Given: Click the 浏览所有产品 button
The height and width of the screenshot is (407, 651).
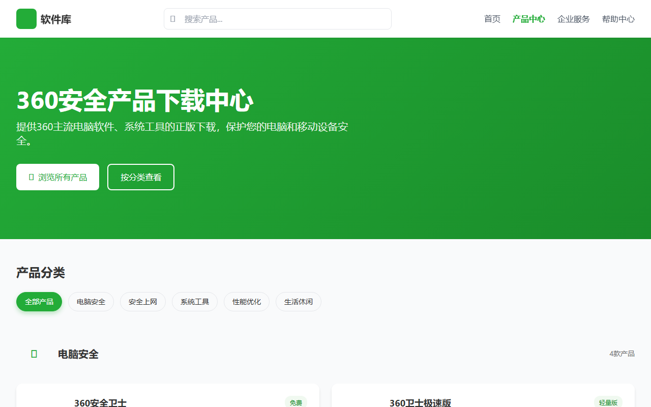Looking at the screenshot, I should tap(57, 177).
